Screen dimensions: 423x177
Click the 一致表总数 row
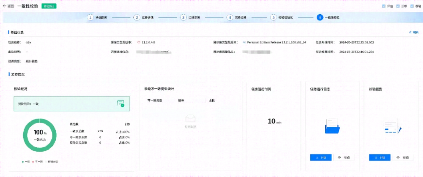click(x=99, y=131)
